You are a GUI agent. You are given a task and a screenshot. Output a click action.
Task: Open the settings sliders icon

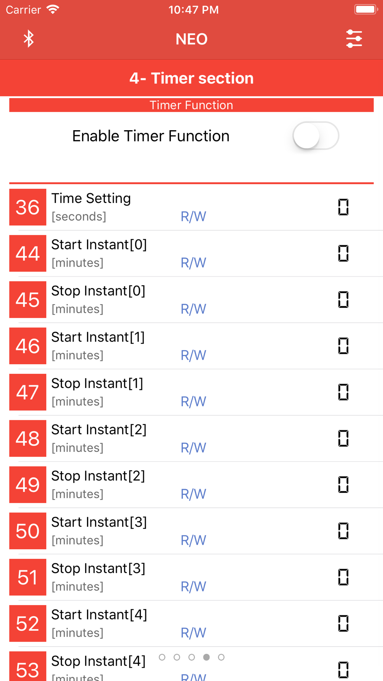(x=354, y=39)
